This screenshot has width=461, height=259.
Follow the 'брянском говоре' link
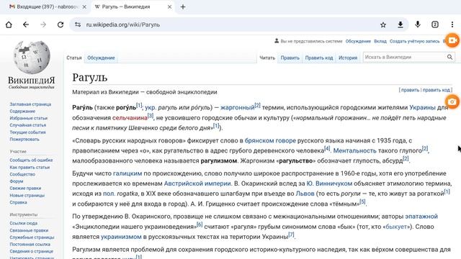[x=270, y=140]
